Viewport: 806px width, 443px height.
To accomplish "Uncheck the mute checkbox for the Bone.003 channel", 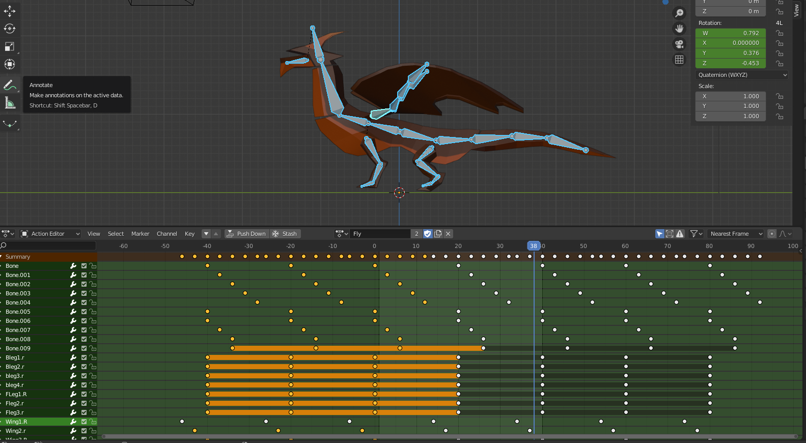I will pyautogui.click(x=84, y=293).
